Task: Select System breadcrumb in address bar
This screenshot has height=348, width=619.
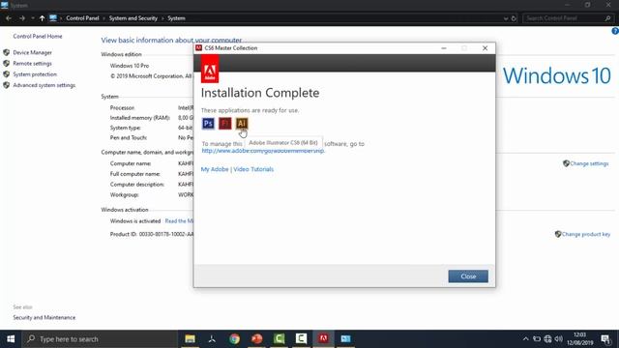Action: (x=176, y=18)
